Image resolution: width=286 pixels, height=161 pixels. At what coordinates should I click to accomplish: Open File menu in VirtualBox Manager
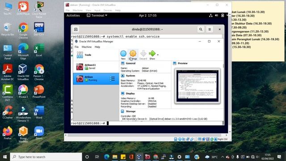(x=76, y=47)
